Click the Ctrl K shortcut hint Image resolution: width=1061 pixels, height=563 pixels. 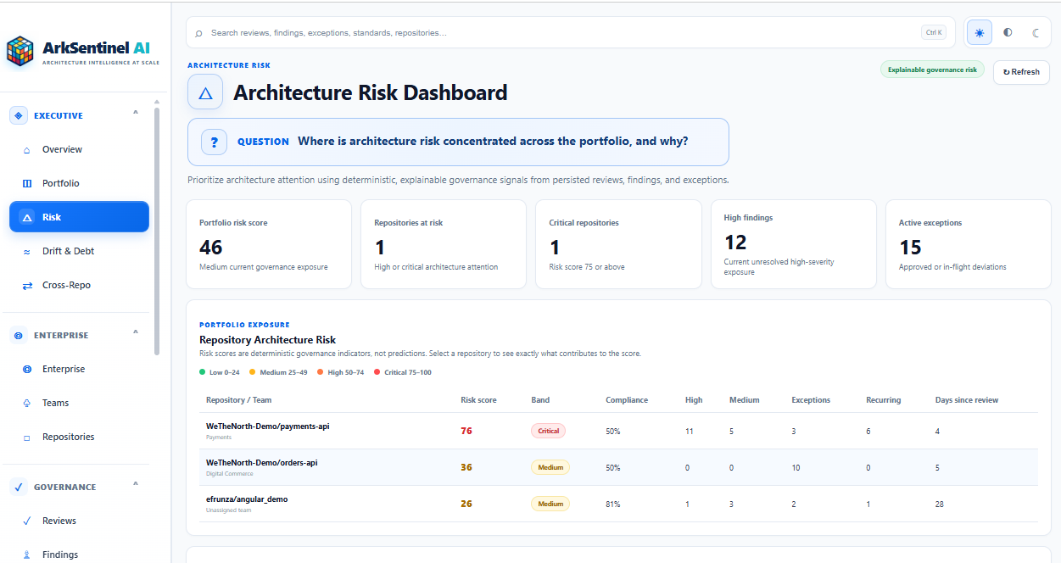934,32
